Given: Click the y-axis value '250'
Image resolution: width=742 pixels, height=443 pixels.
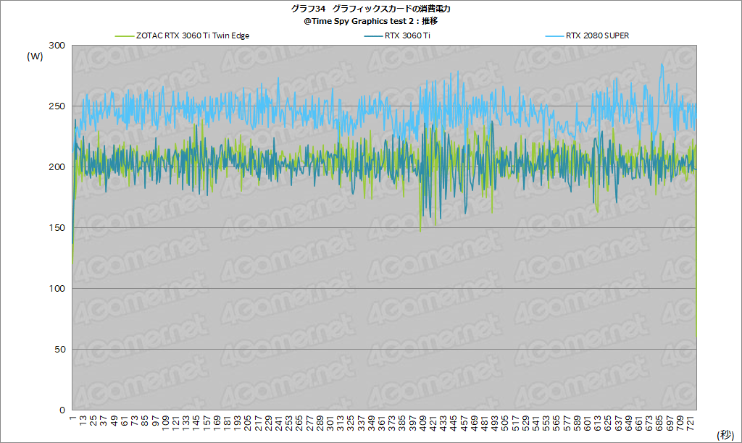Looking at the screenshot, I should coord(57,106).
